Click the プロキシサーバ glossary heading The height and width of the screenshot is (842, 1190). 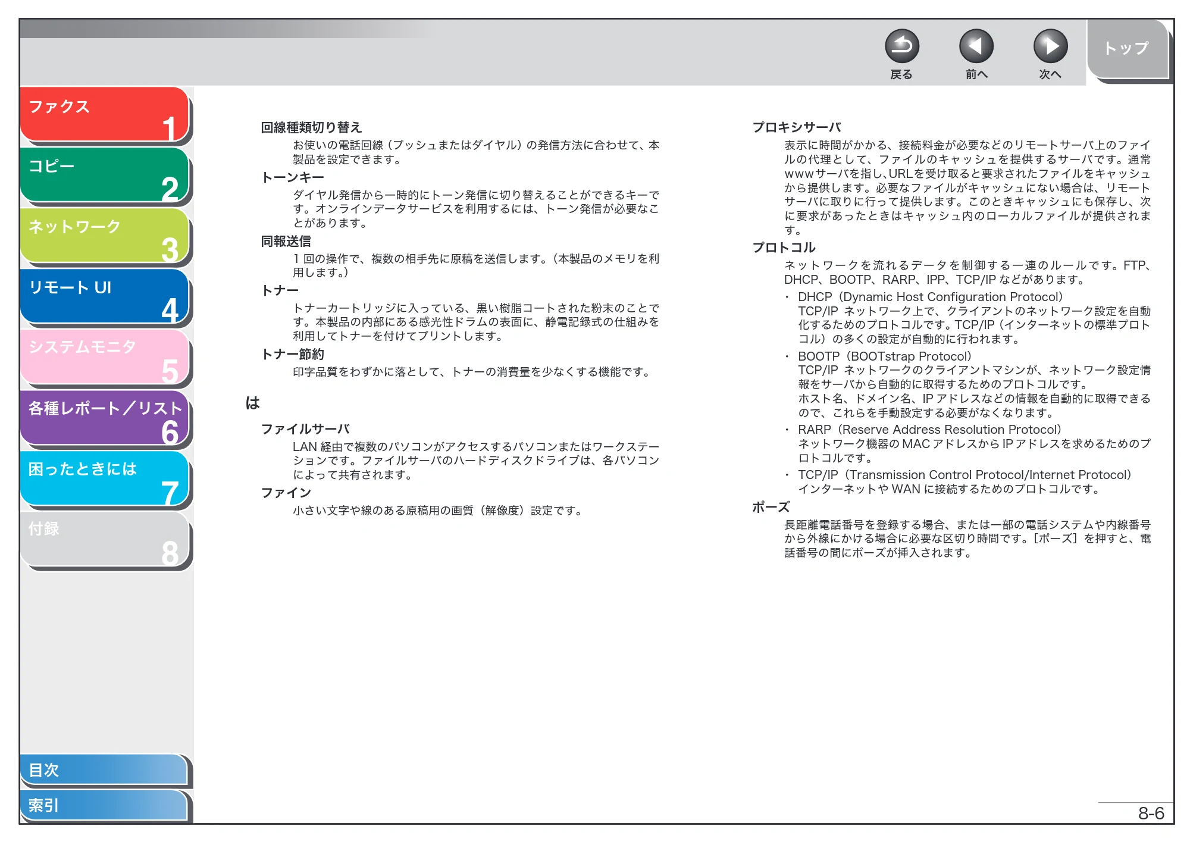click(x=797, y=127)
